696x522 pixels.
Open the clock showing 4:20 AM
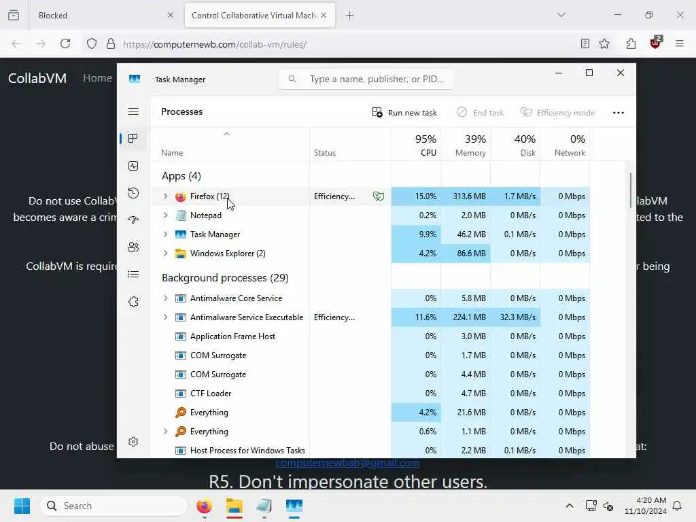(x=645, y=506)
